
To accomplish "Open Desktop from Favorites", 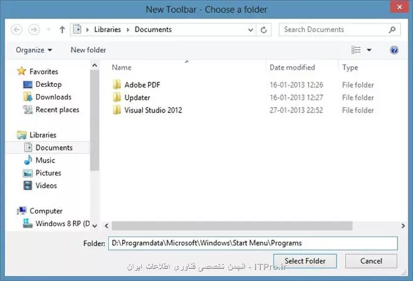I will pyautogui.click(x=49, y=84).
